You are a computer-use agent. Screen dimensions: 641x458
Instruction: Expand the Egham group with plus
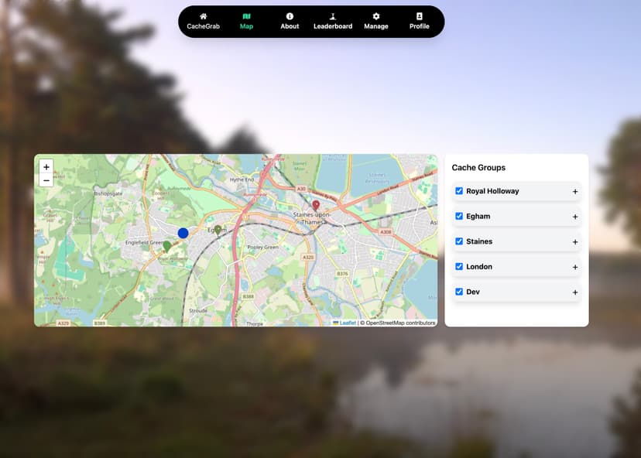click(x=575, y=217)
